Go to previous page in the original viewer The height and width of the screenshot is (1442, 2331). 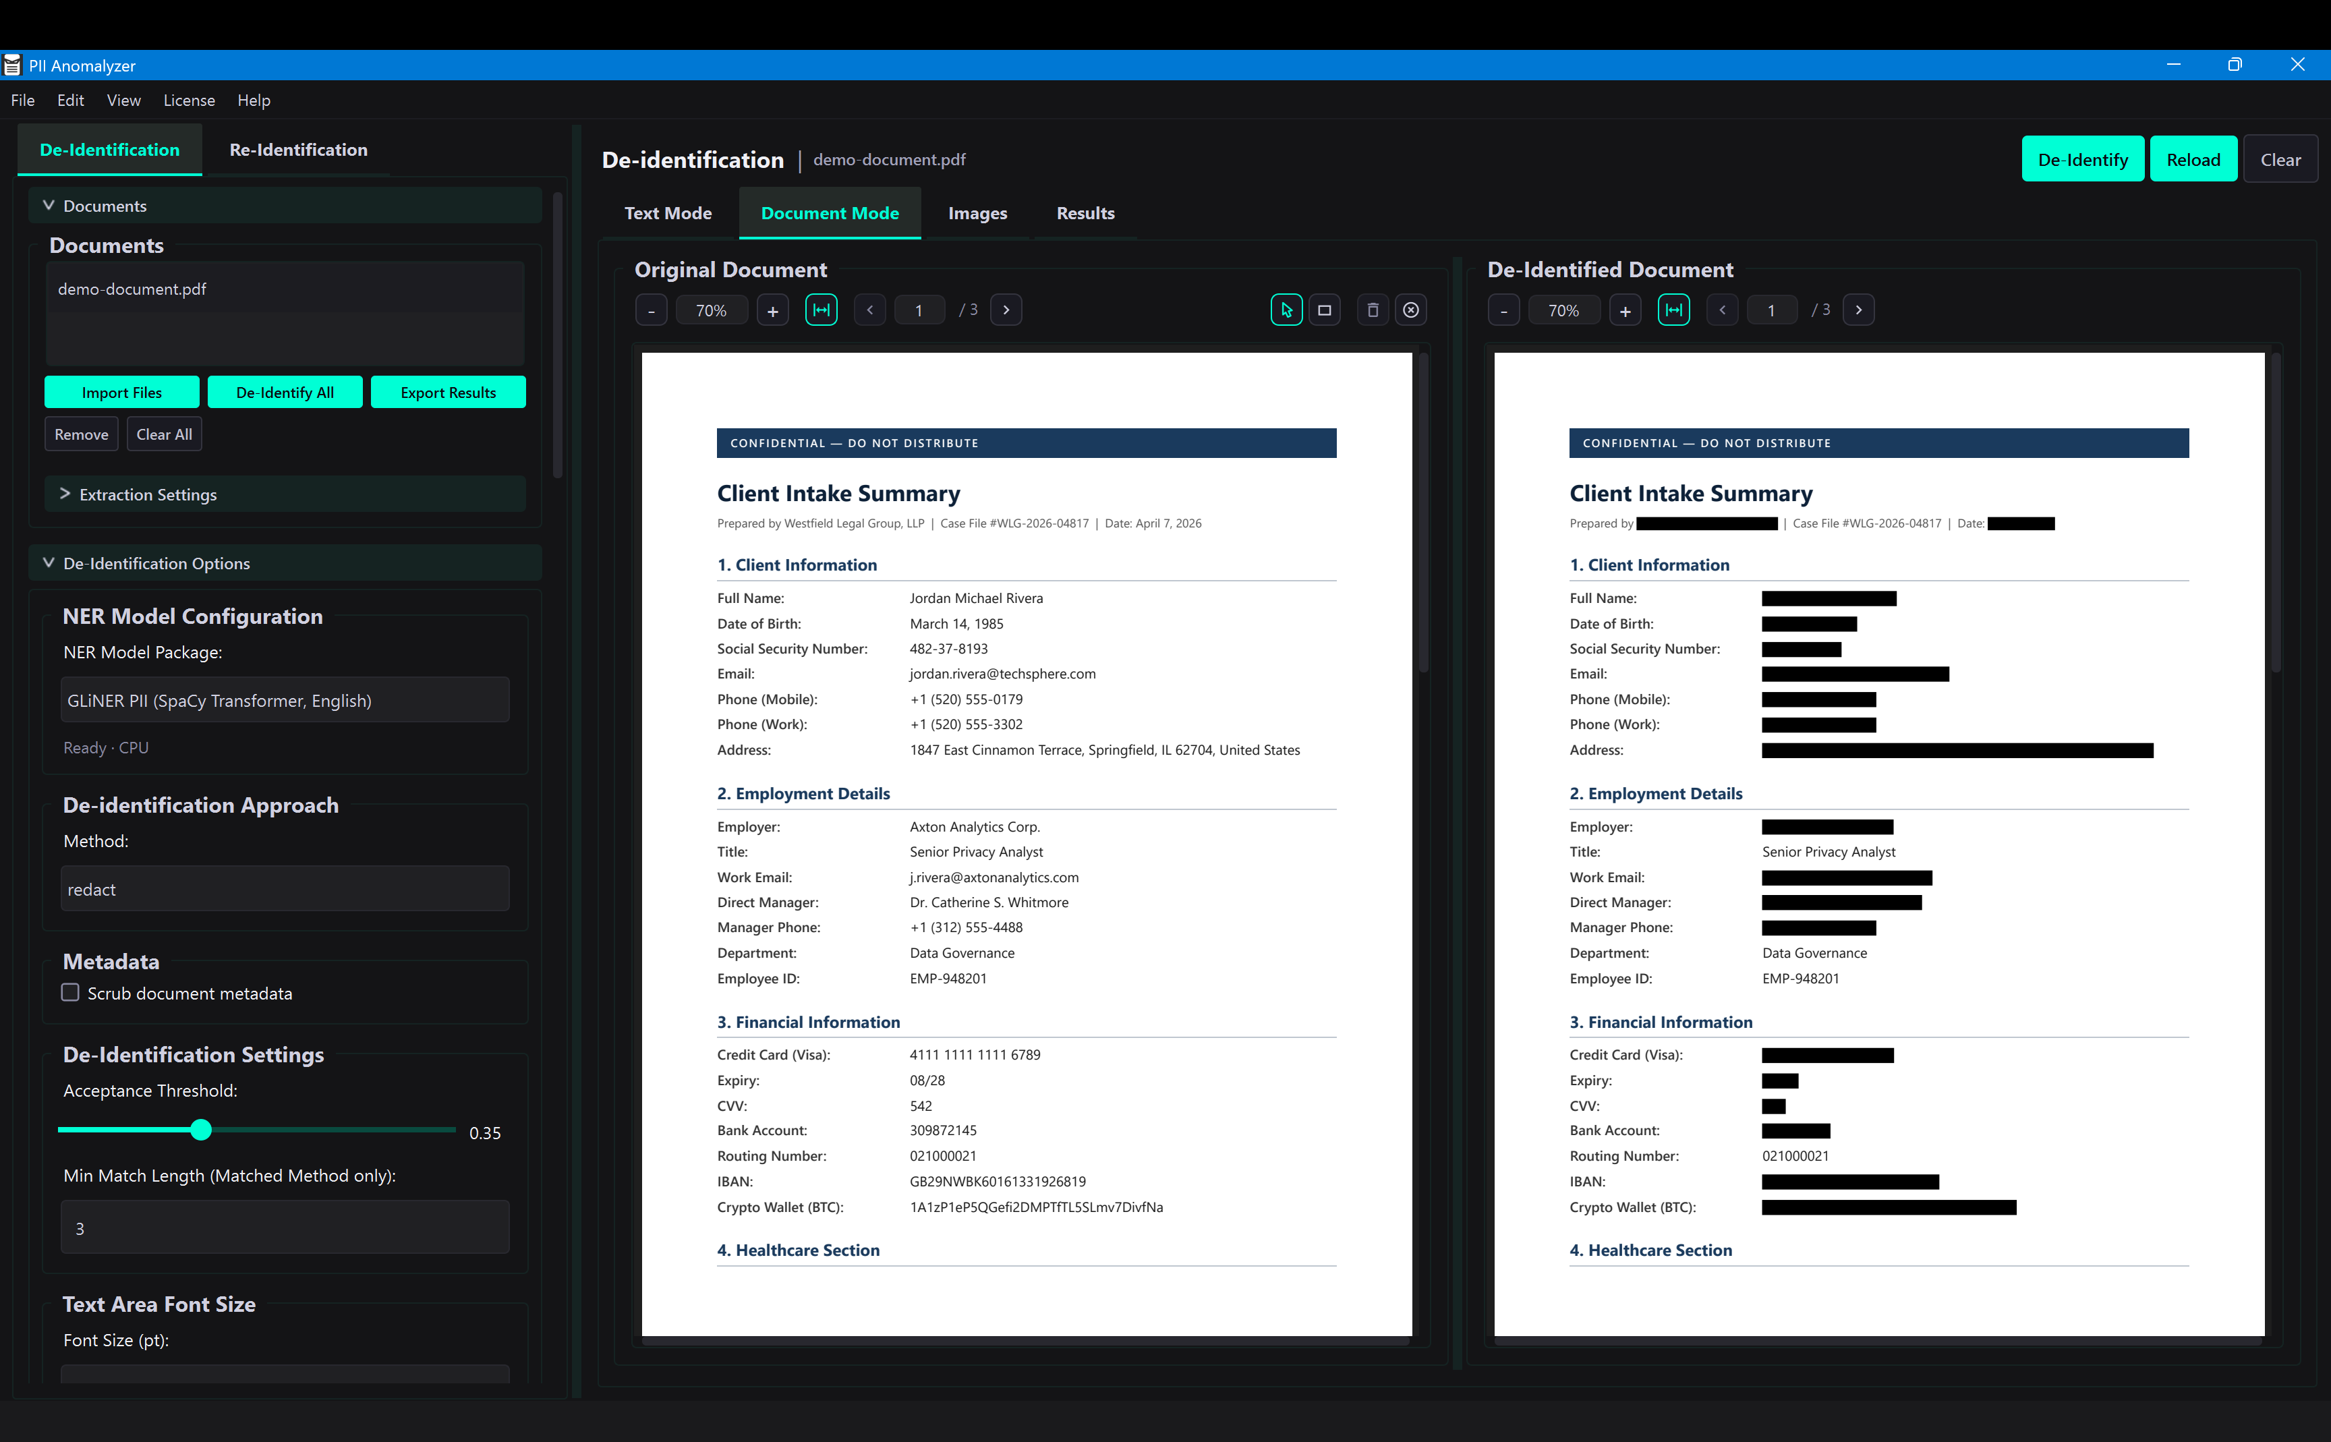tap(869, 309)
